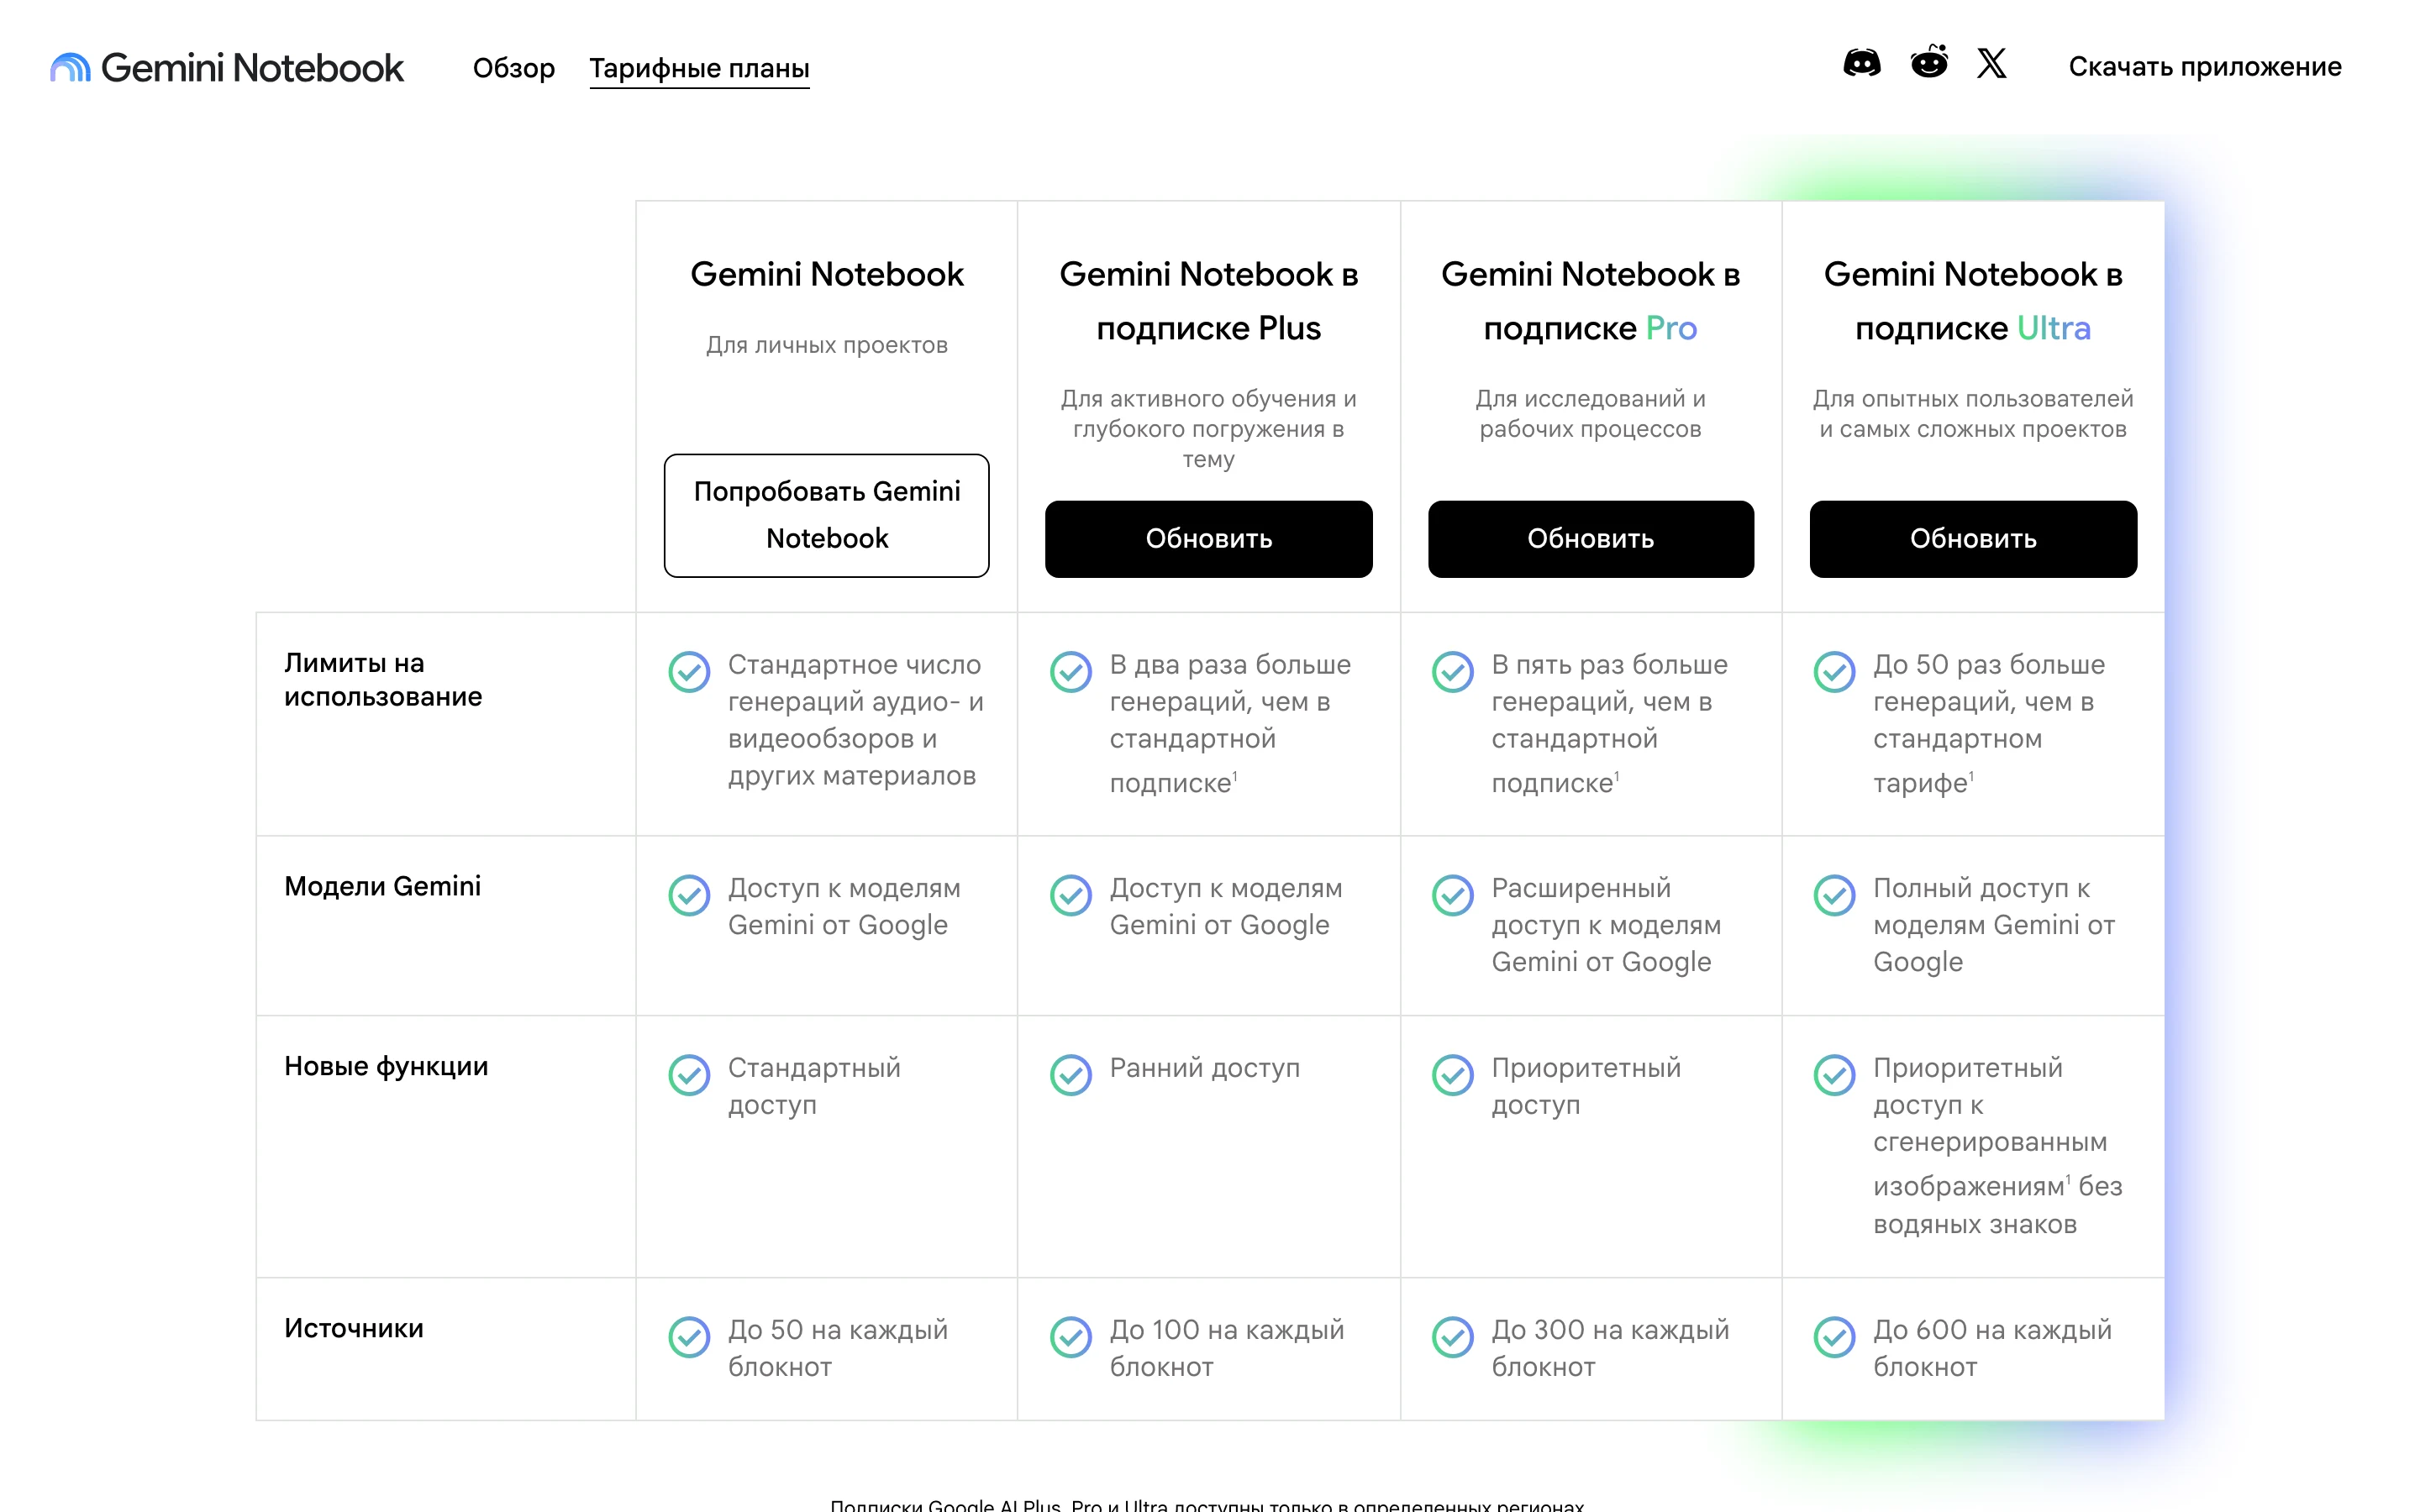Screen dimensions: 2420x1512
Task: Select the Тарифные планы tab
Action: (x=699, y=68)
